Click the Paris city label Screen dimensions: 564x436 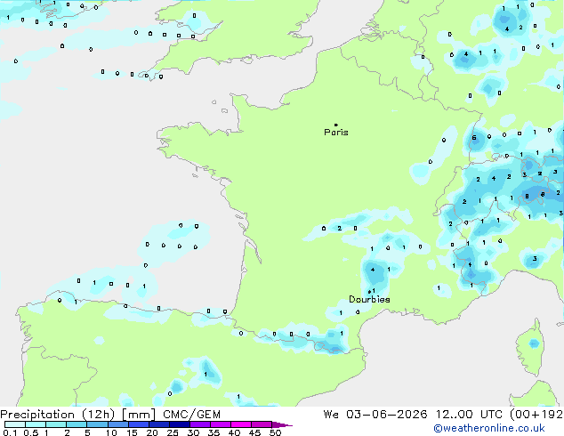336,133
